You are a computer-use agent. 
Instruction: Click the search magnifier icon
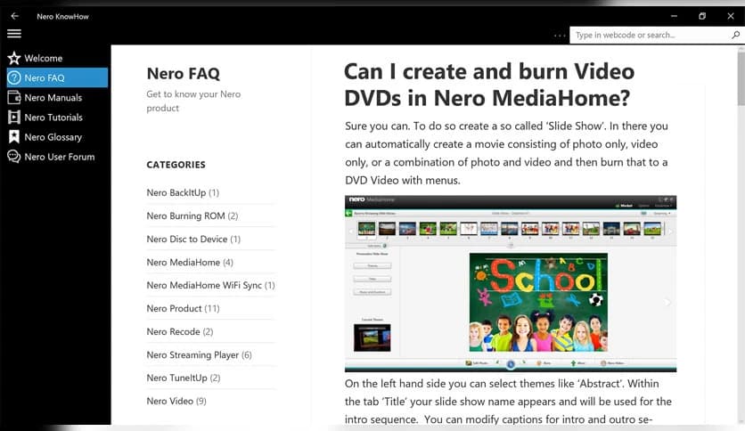click(734, 36)
